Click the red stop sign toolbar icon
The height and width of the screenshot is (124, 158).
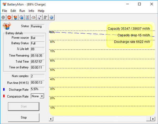(x=9, y=17)
